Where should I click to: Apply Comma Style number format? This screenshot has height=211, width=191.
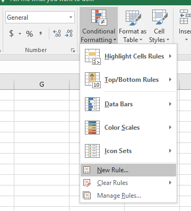[x=41, y=33]
